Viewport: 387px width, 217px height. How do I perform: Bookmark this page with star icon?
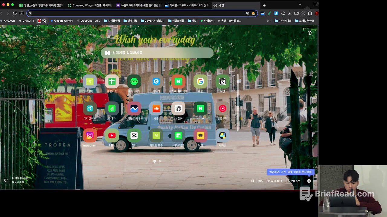pyautogui.click(x=253, y=13)
